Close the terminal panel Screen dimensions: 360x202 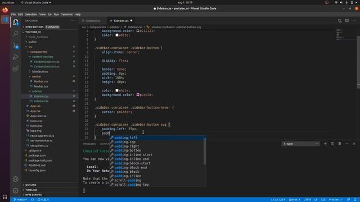click(x=354, y=144)
